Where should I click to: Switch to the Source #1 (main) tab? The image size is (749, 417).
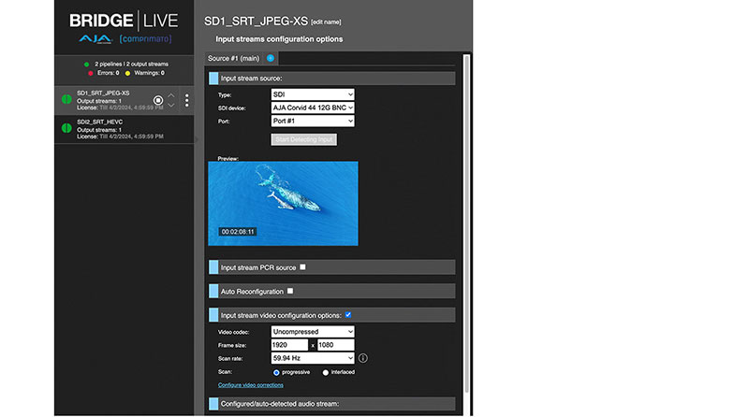(233, 59)
